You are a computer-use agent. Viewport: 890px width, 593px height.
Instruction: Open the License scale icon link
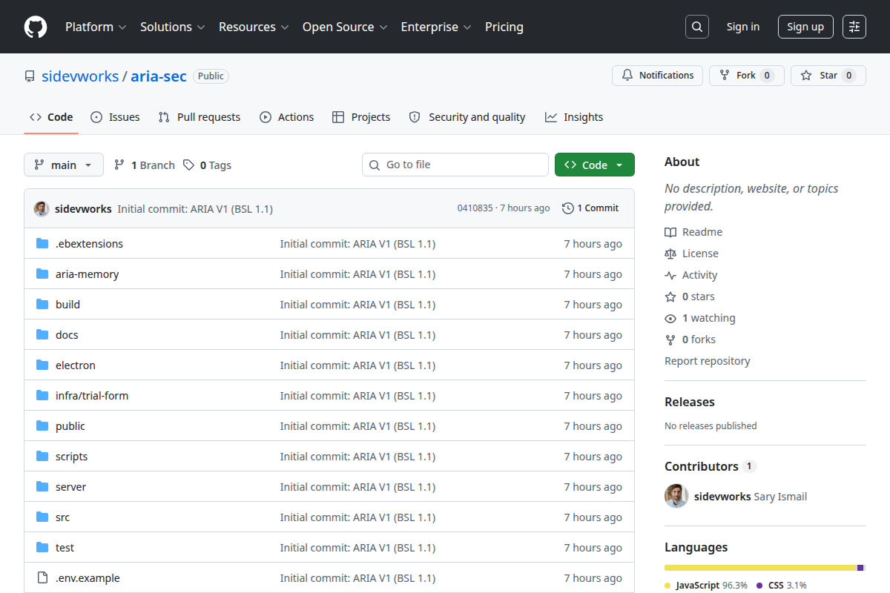click(670, 254)
